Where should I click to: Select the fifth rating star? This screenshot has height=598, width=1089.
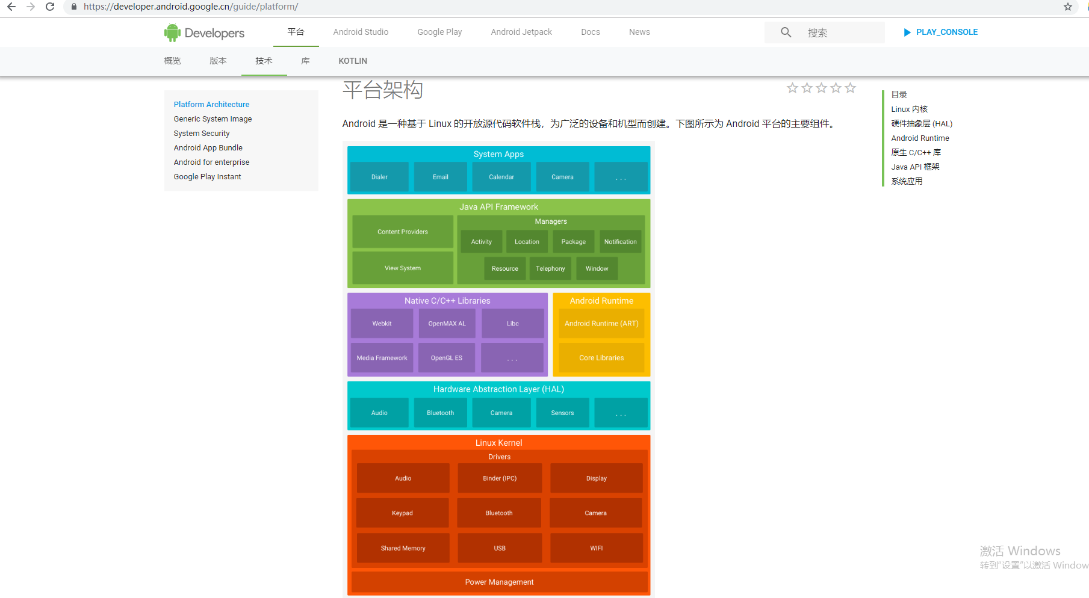click(850, 87)
